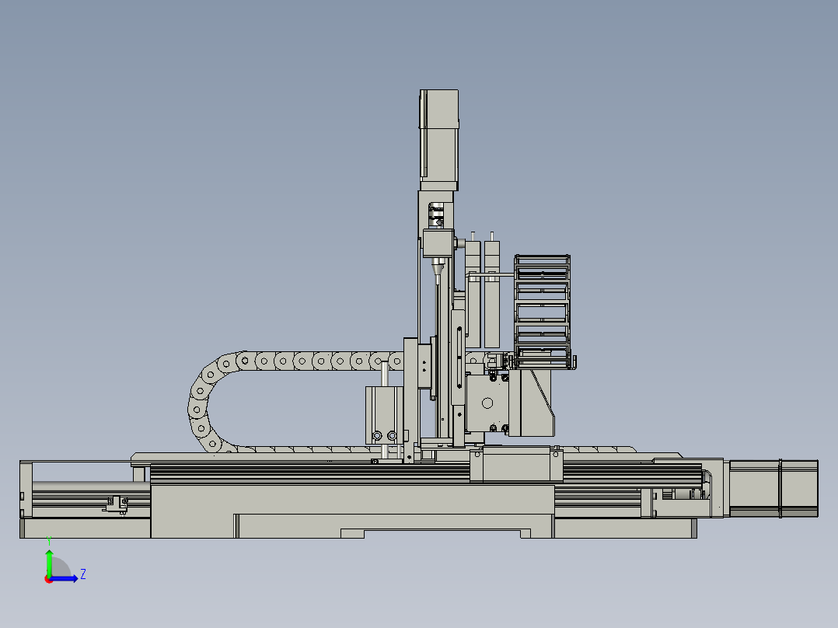Click the red origin dot of the triad
The width and height of the screenshot is (838, 628).
coord(49,579)
